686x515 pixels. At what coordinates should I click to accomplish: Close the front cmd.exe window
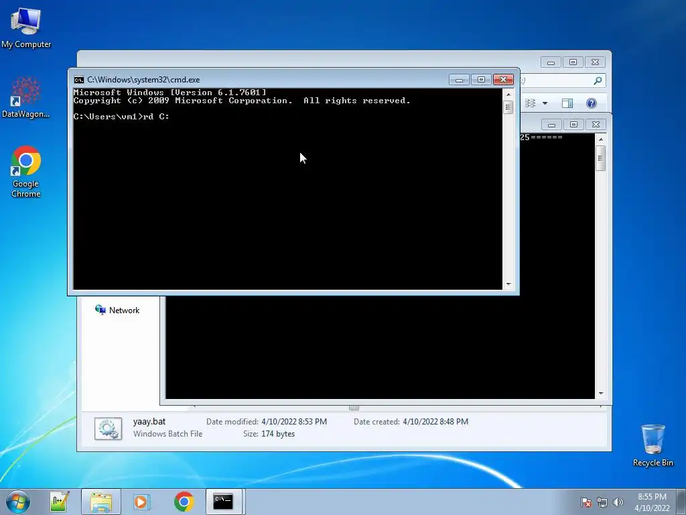[x=503, y=80]
